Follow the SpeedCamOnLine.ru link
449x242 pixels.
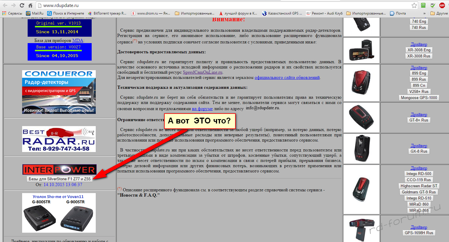point(203,72)
